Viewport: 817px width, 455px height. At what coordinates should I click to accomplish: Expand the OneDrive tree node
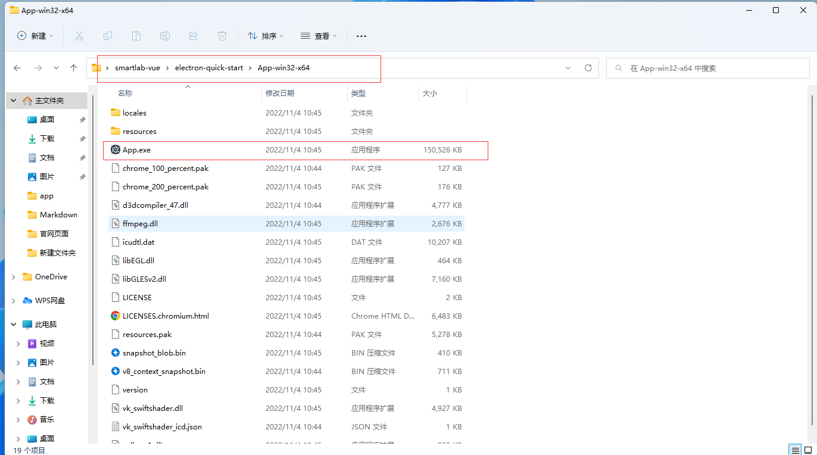[x=14, y=277]
